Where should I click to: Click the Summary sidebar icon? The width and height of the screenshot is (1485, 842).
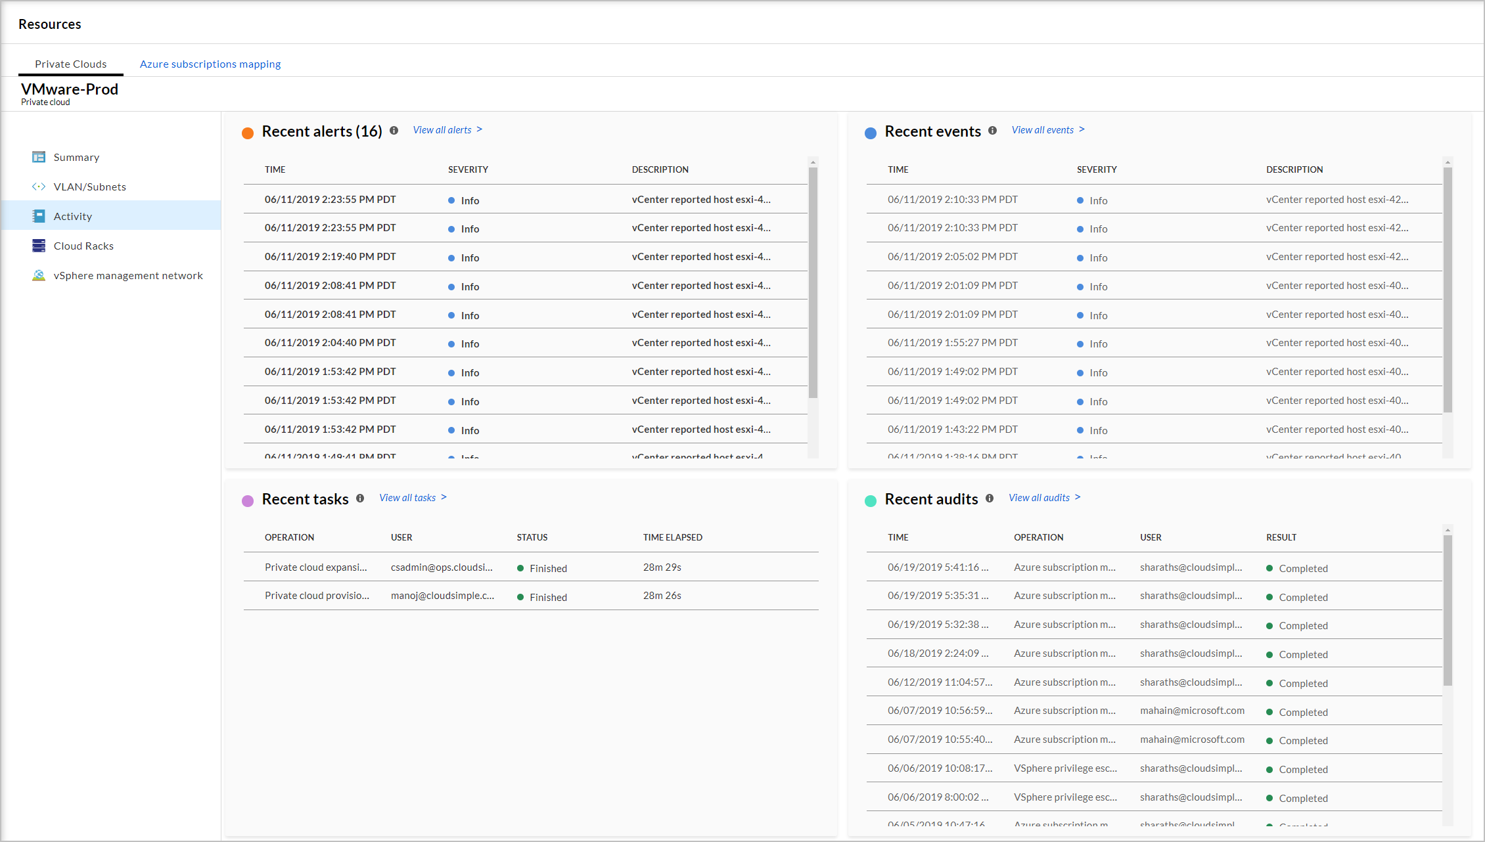point(39,157)
